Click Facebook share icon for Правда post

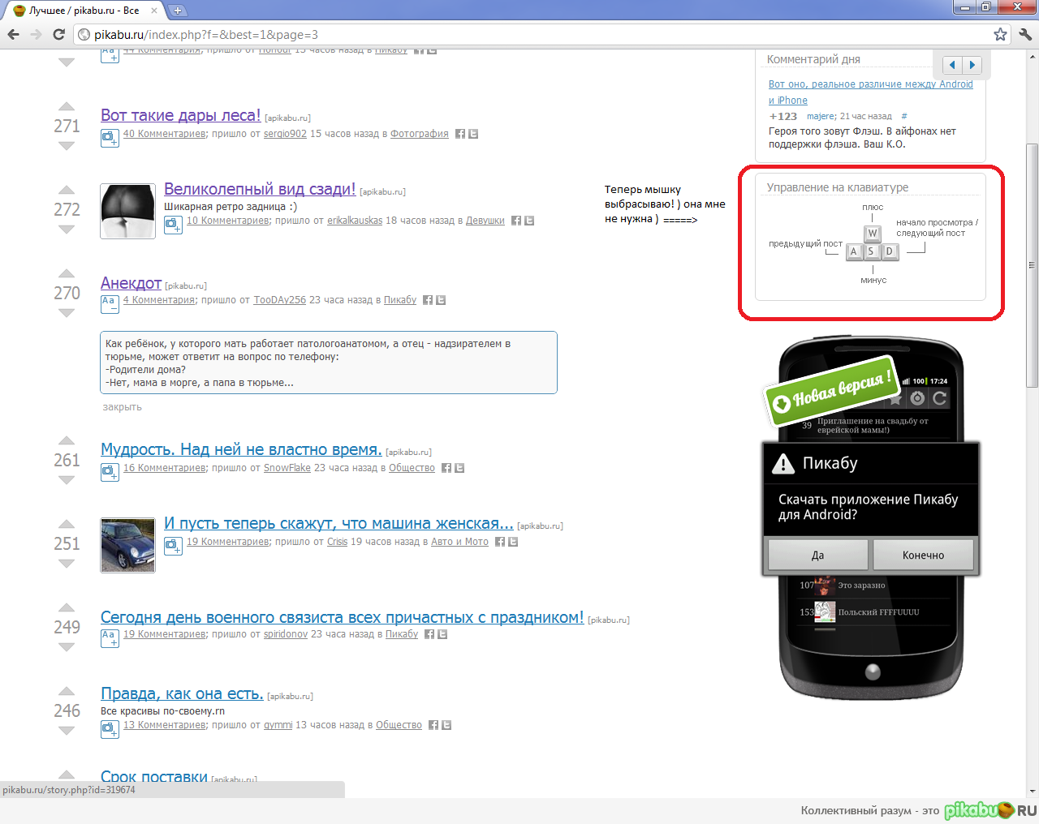(x=433, y=725)
